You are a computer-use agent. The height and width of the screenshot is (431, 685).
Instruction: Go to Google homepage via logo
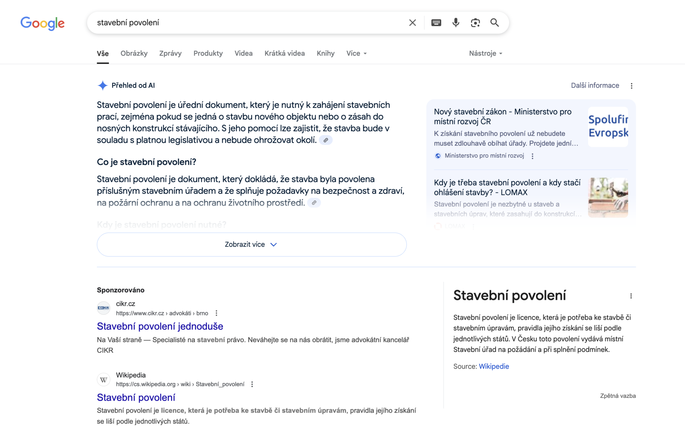pyautogui.click(x=42, y=23)
